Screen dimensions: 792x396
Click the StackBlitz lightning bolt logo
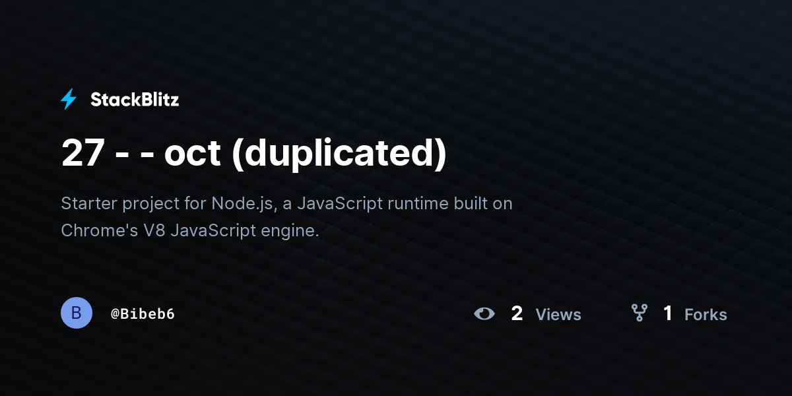click(69, 100)
